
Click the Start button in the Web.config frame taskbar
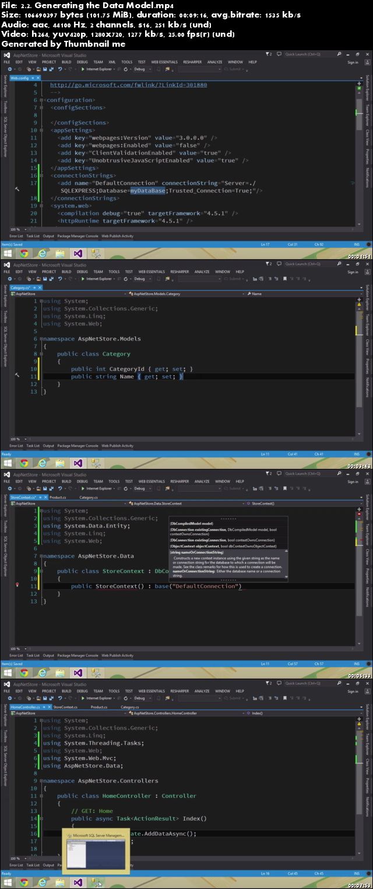pos(8,253)
